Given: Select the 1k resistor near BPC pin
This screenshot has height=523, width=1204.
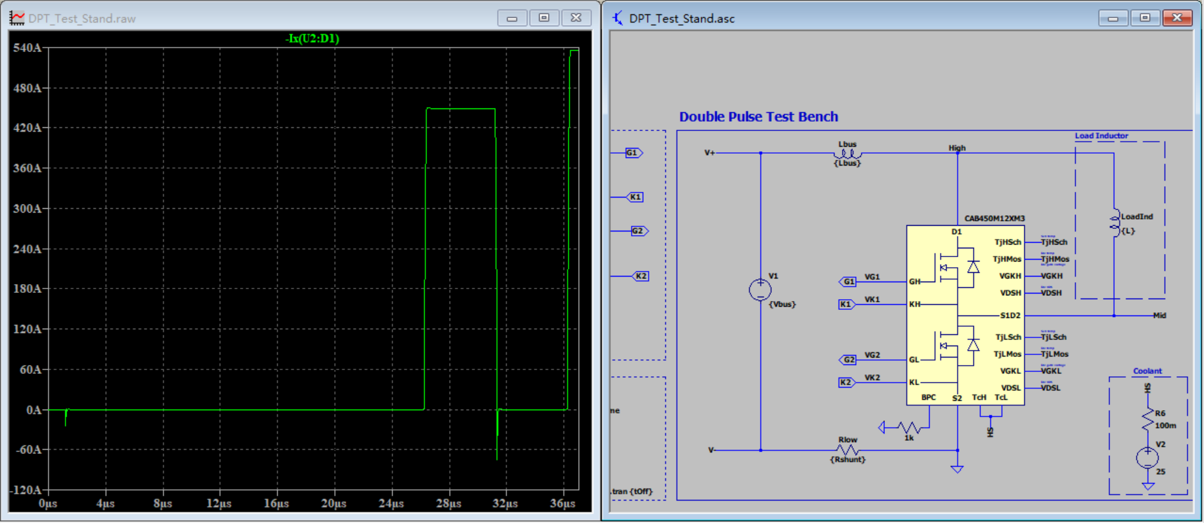Looking at the screenshot, I should tap(909, 428).
